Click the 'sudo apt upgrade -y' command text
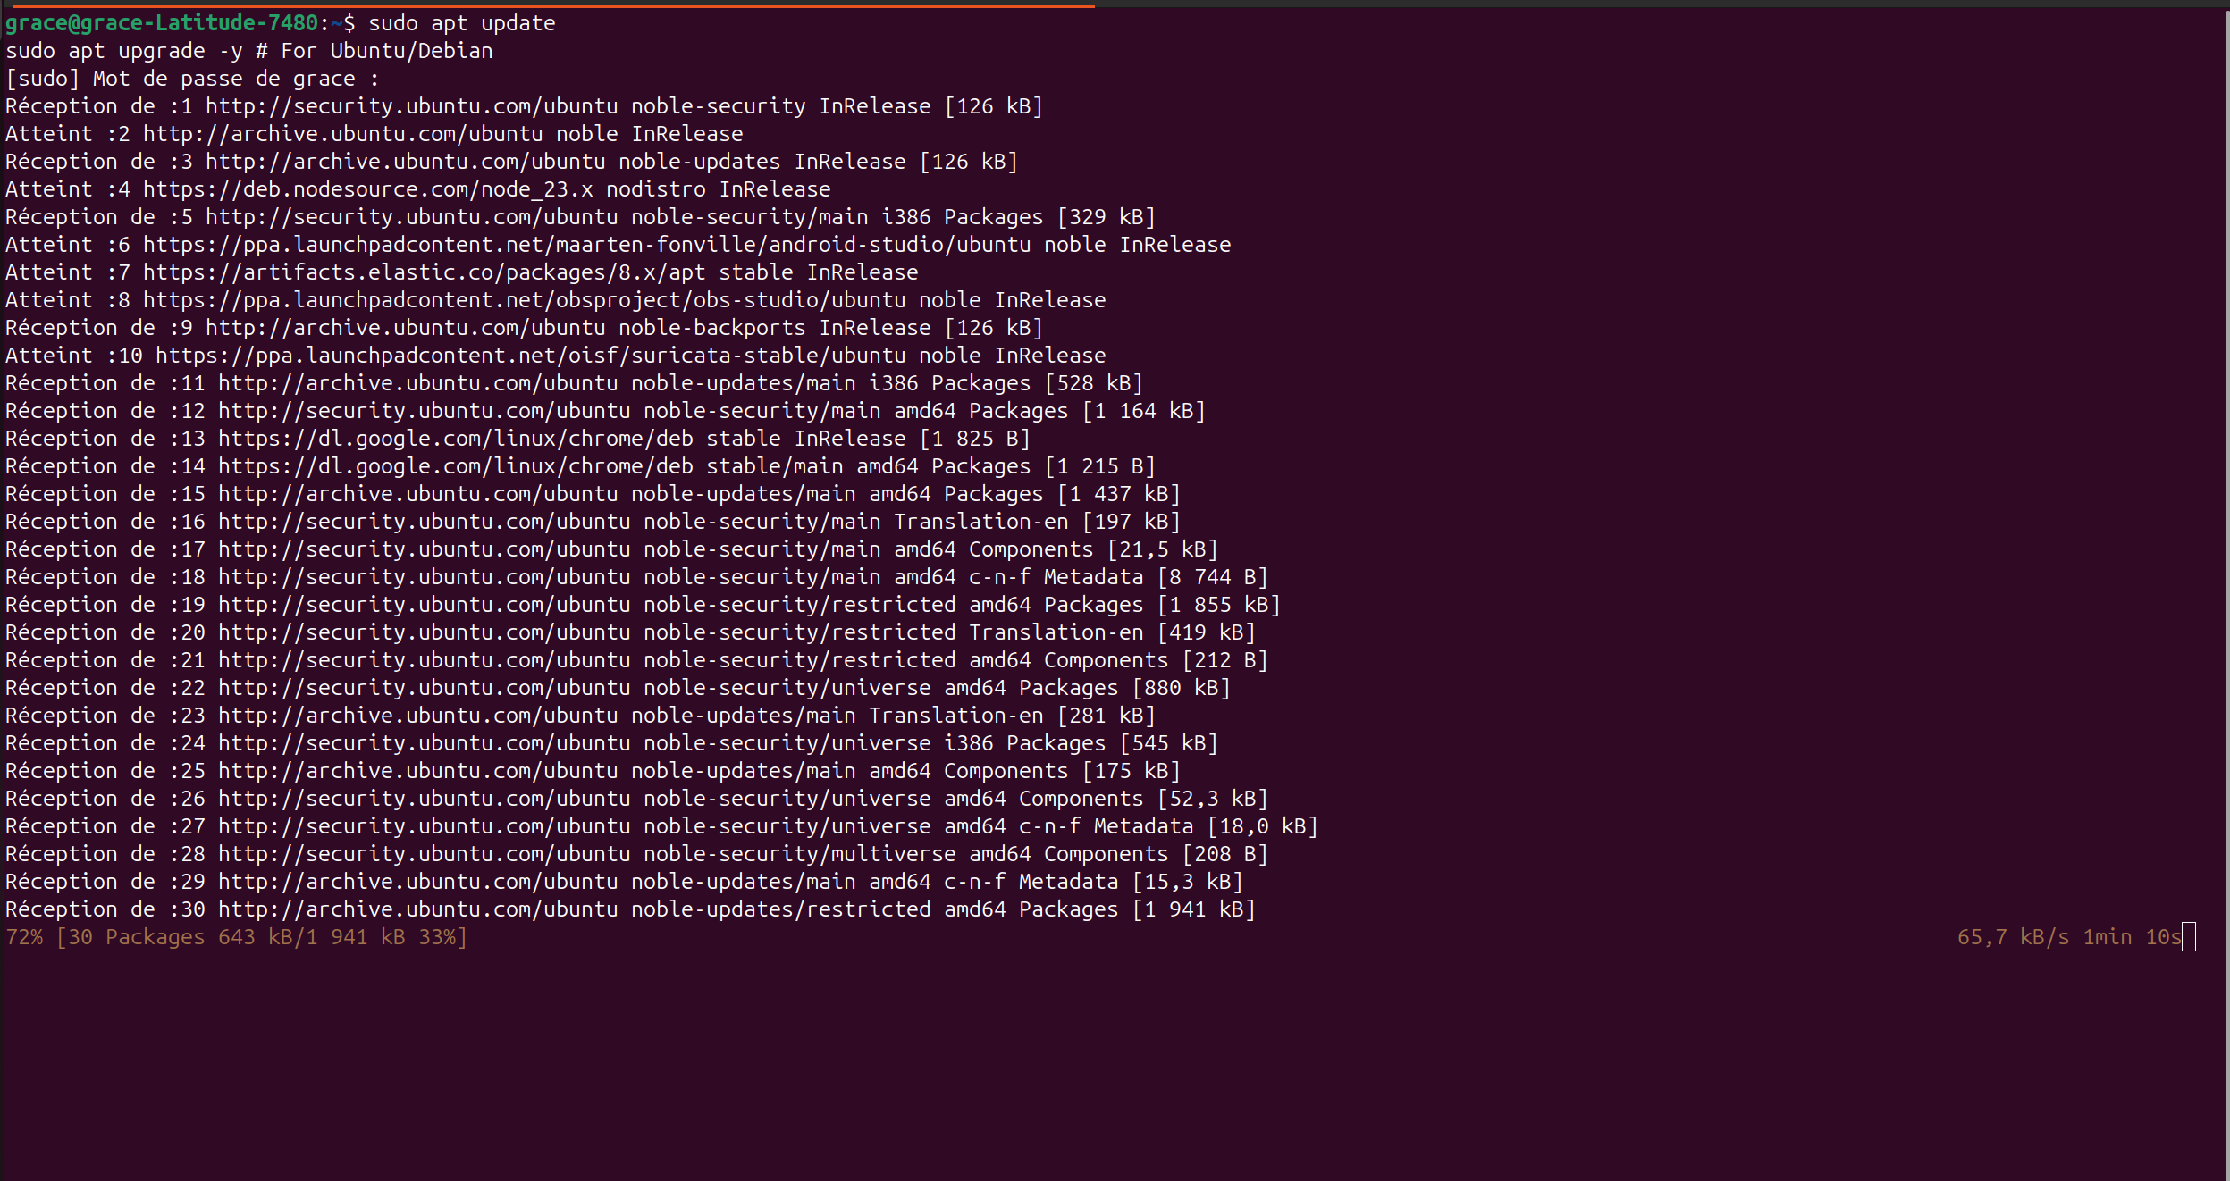Image resolution: width=2230 pixels, height=1181 pixels. point(123,51)
